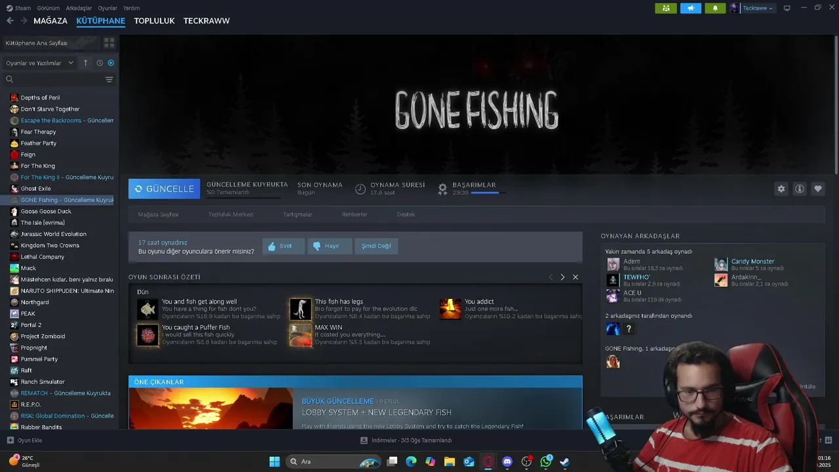Close the Oyun Sonrası Özeti panel
The width and height of the screenshot is (839, 472).
pyautogui.click(x=576, y=277)
